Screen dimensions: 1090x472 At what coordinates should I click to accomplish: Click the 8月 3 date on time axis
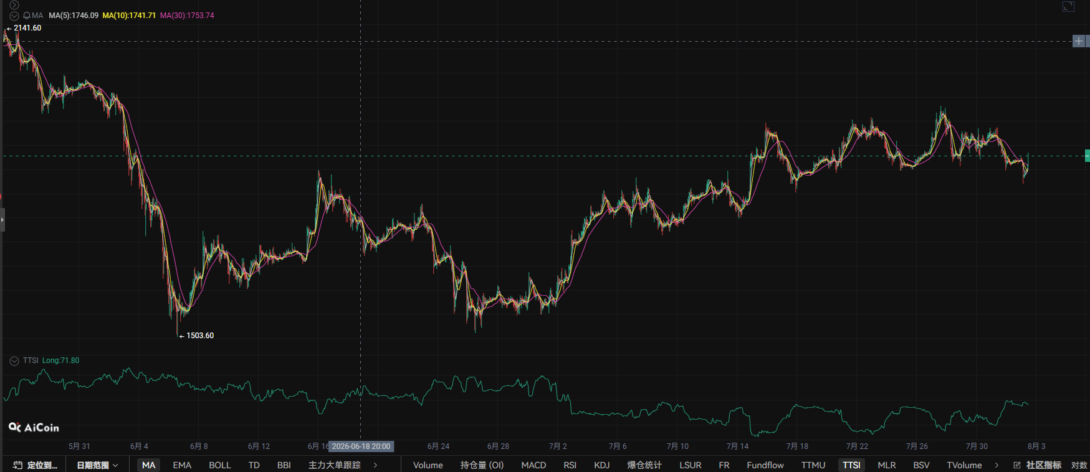coord(1036,446)
